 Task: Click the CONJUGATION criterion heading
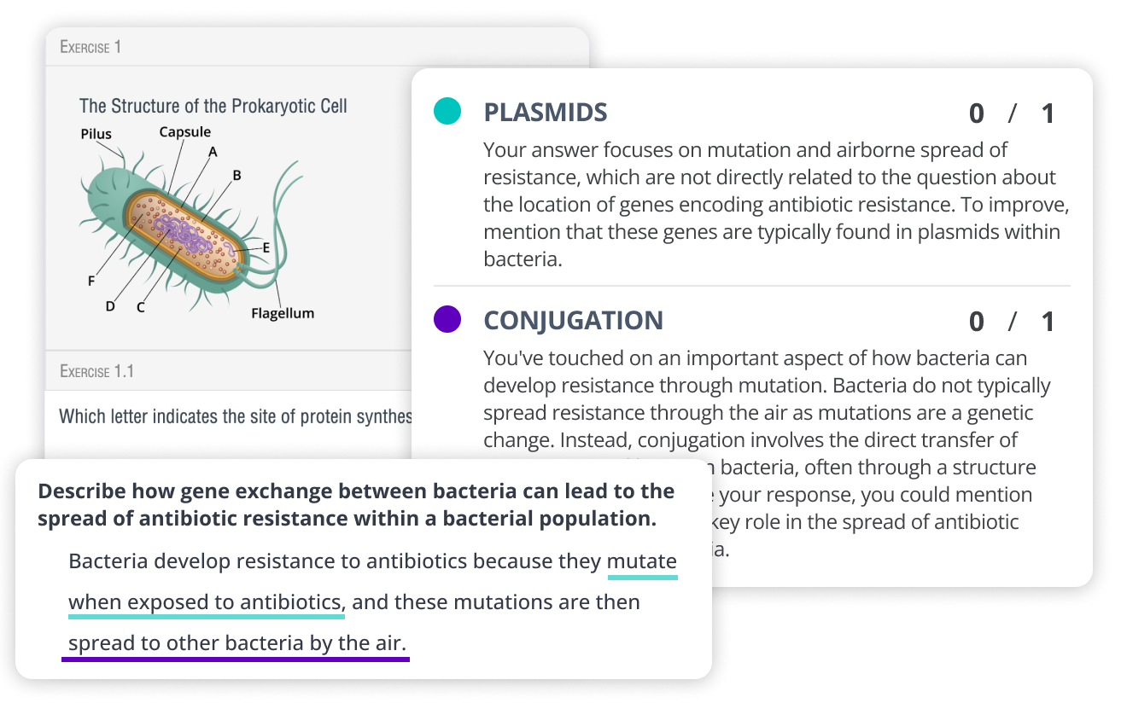573,321
